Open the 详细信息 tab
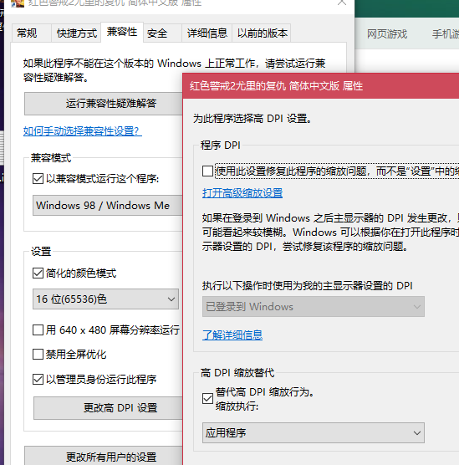The width and height of the screenshot is (459, 465). click(207, 33)
